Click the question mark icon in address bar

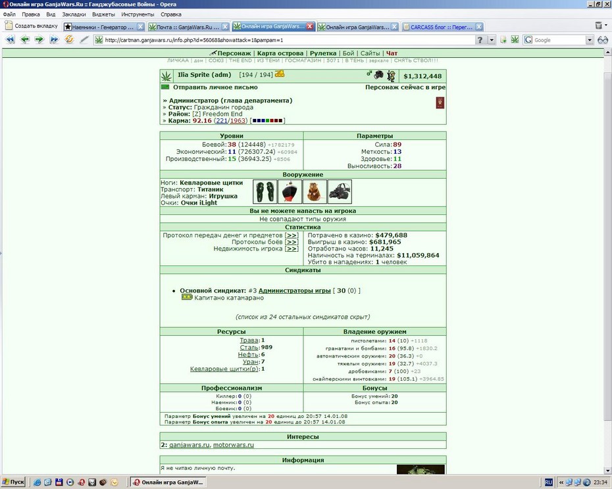pyautogui.click(x=480, y=40)
